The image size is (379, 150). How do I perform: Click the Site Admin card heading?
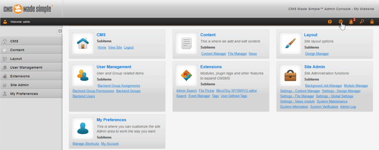pyautogui.click(x=315, y=67)
